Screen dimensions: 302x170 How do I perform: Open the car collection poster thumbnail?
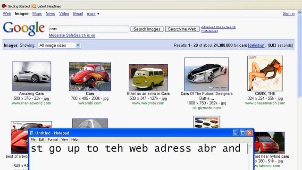tap(207, 122)
